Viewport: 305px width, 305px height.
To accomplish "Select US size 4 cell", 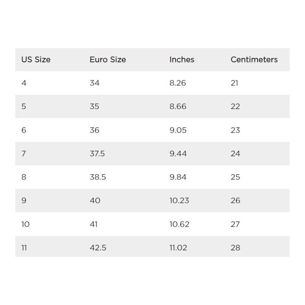I will point(24,83).
